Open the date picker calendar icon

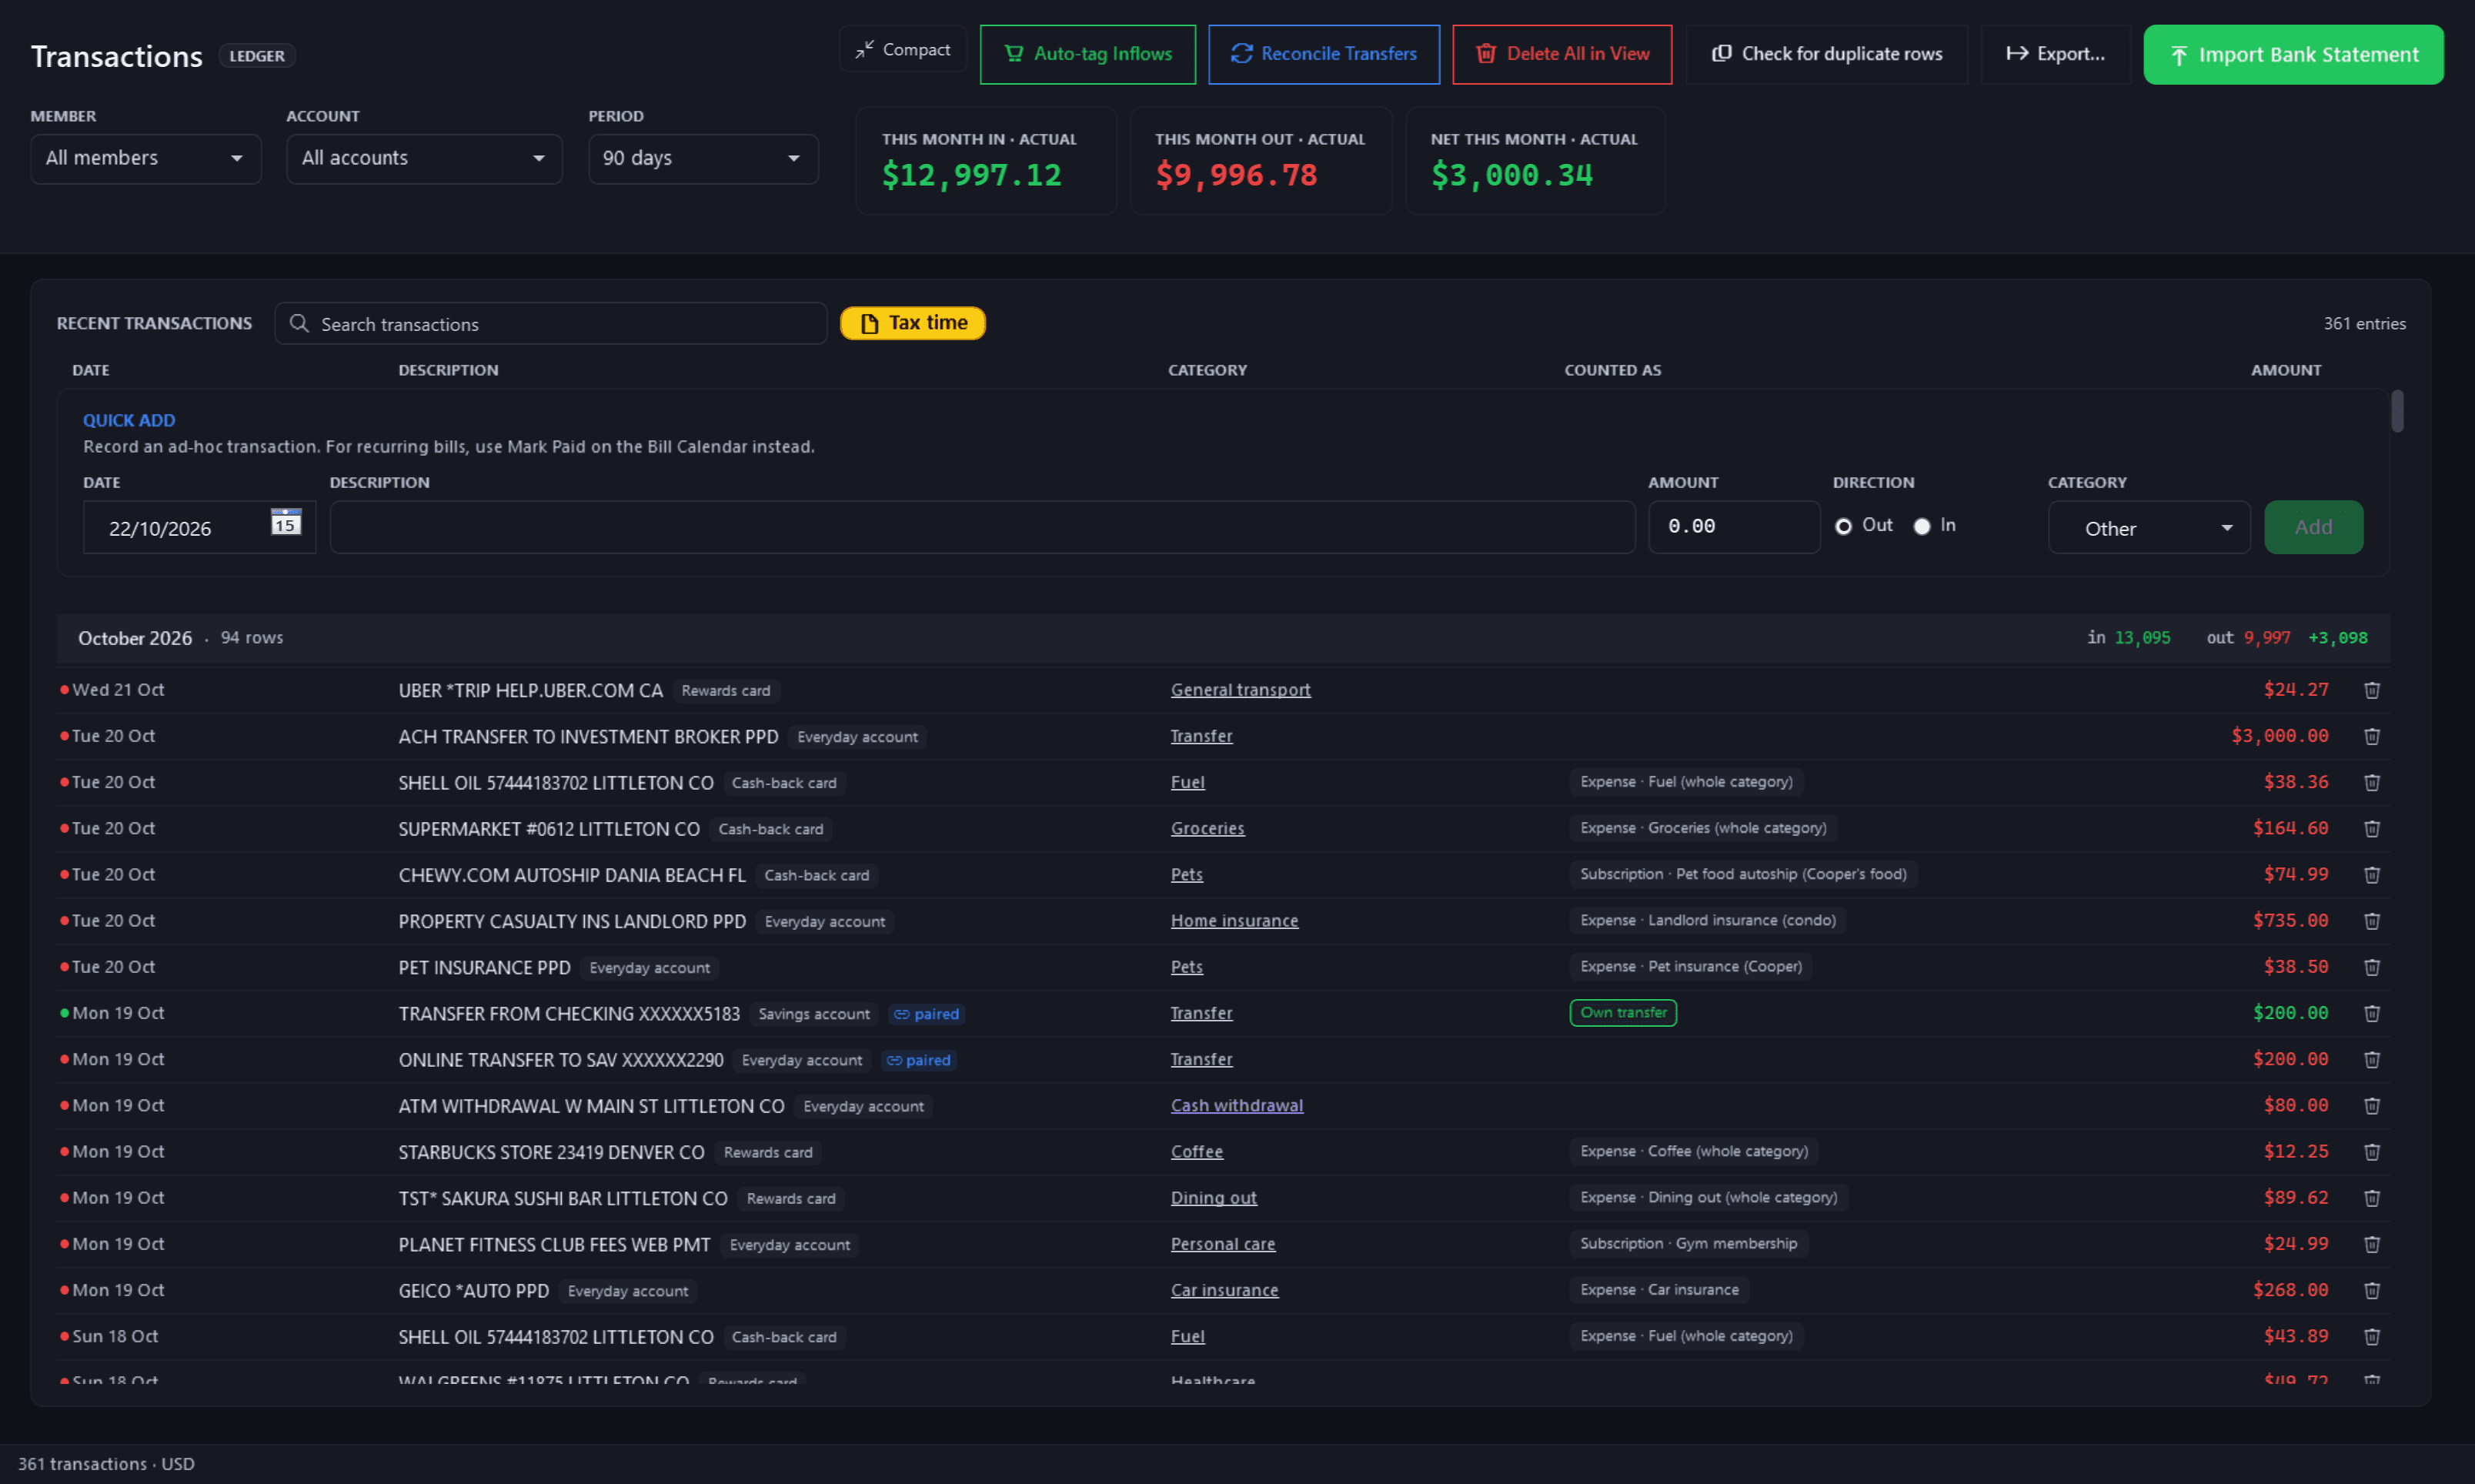[286, 522]
